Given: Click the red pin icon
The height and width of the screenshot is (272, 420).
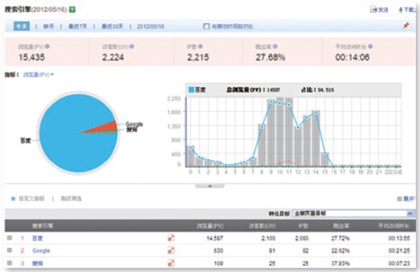Looking at the screenshot, I should (406, 26).
